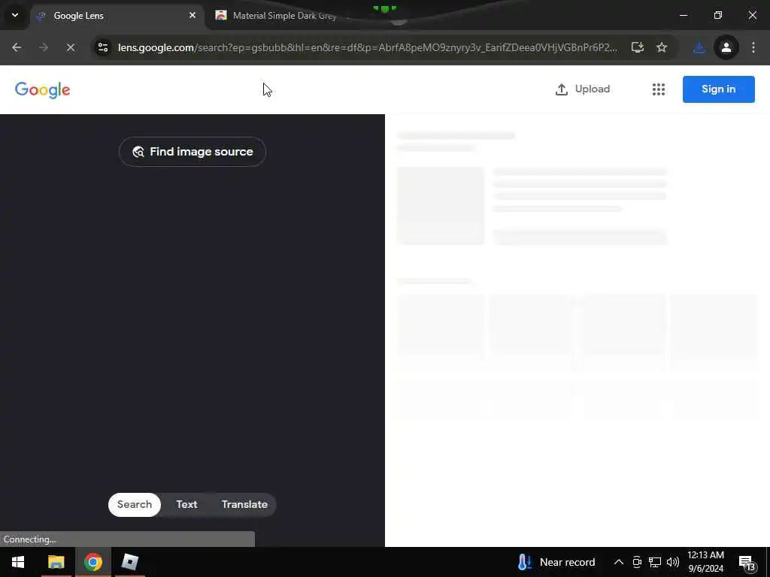Switch to the Google Lens tab
Image resolution: width=770 pixels, height=577 pixels.
point(117,16)
